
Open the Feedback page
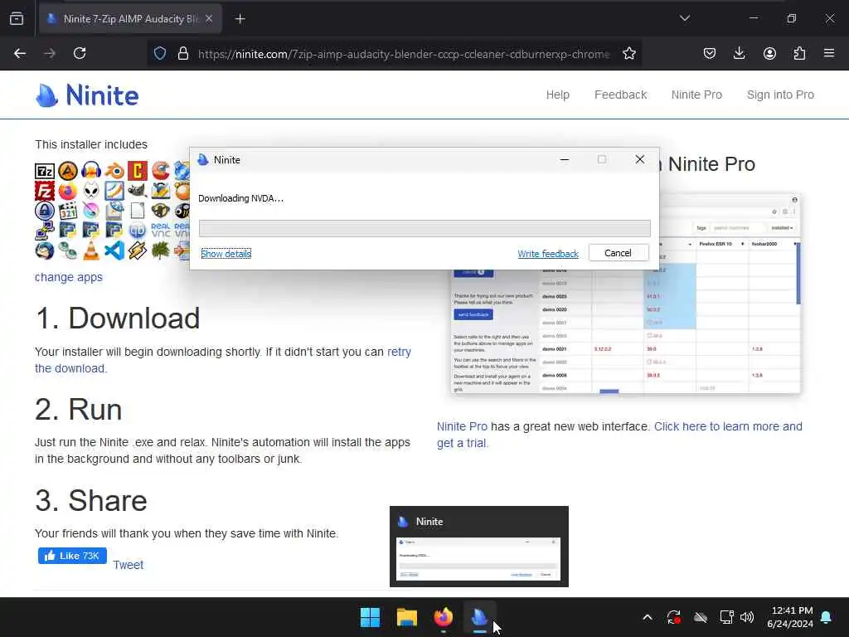pos(620,95)
